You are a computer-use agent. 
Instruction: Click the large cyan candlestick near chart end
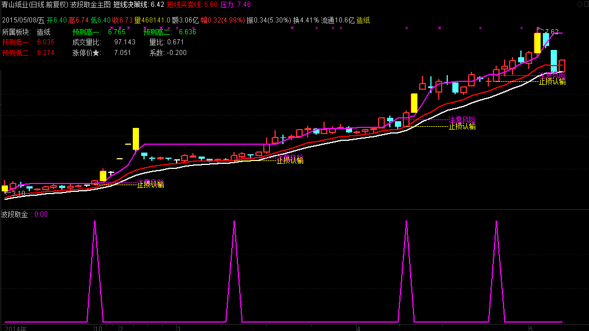point(554,61)
